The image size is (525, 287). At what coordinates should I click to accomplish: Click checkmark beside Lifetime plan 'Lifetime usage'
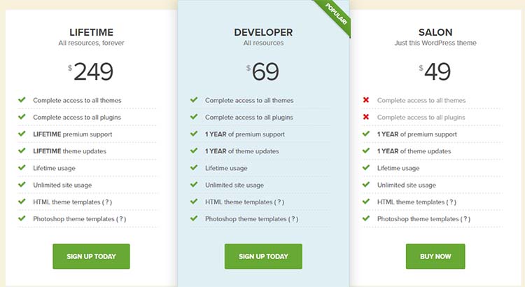(x=22, y=167)
